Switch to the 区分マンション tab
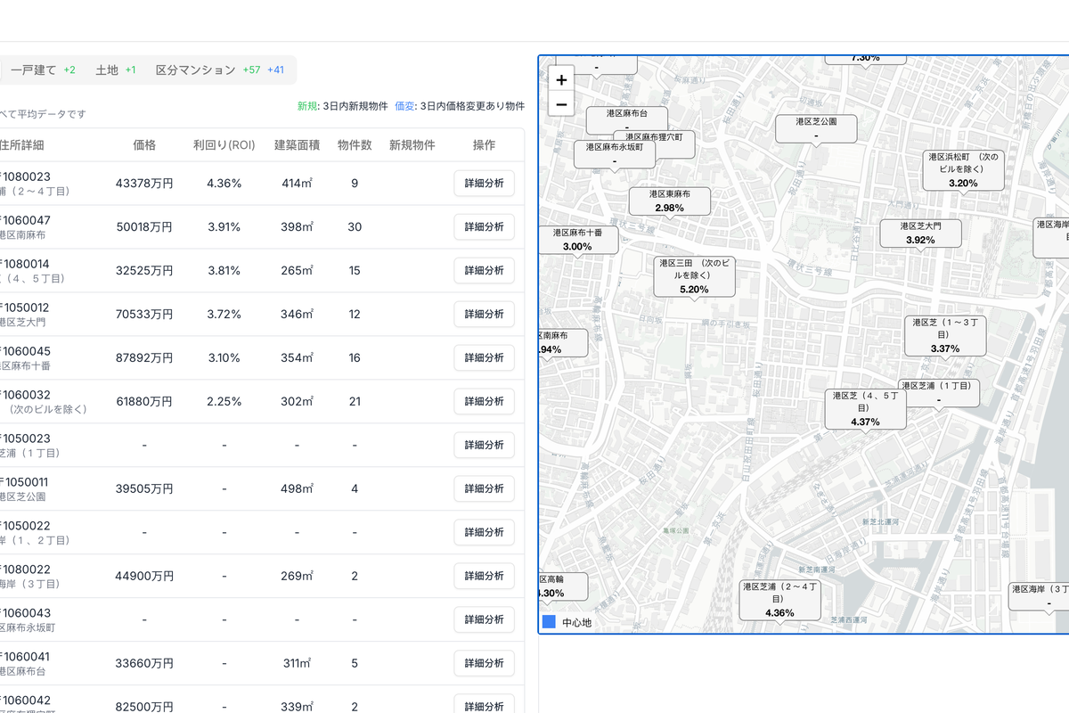1069x713 pixels. 219,70
